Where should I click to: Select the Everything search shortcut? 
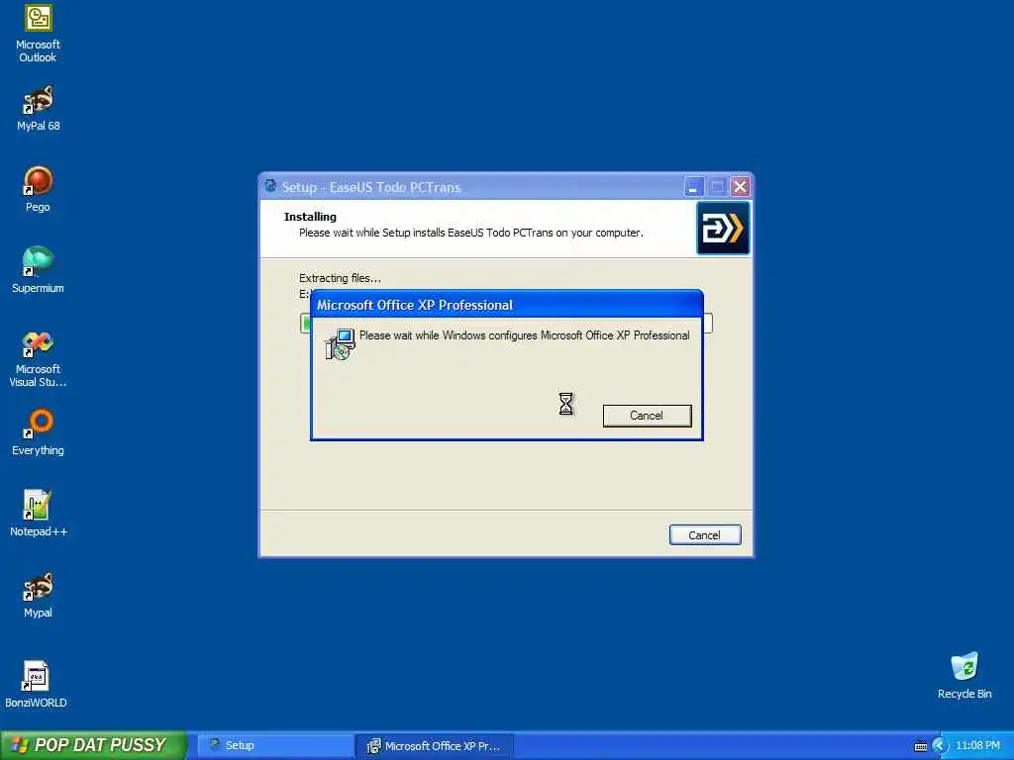[x=38, y=432]
